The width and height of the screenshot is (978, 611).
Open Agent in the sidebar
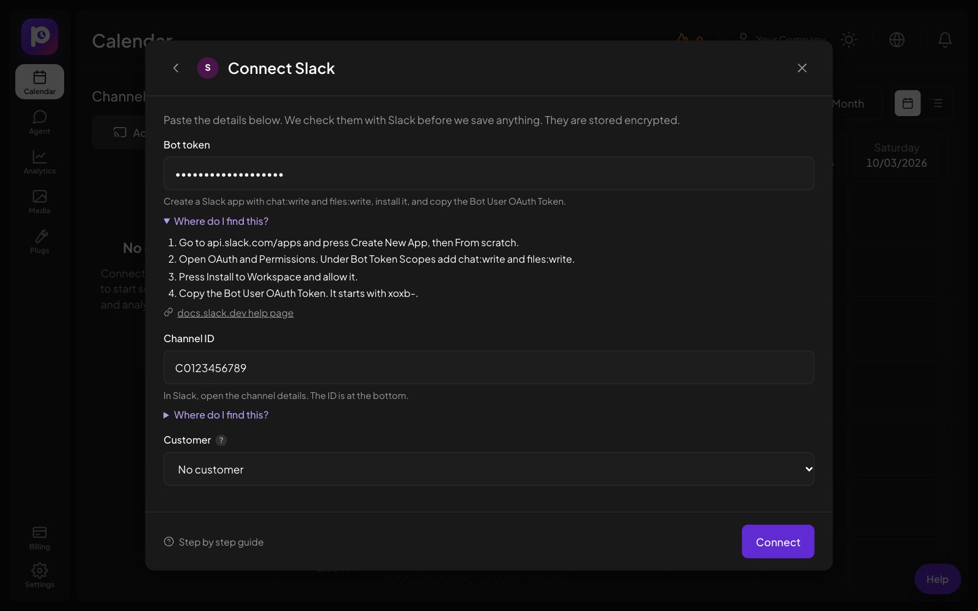[40, 122]
